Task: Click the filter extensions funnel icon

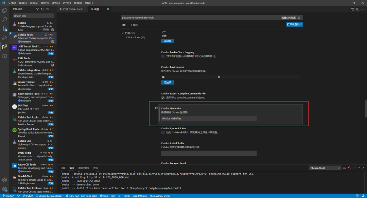Action: pos(37,9)
